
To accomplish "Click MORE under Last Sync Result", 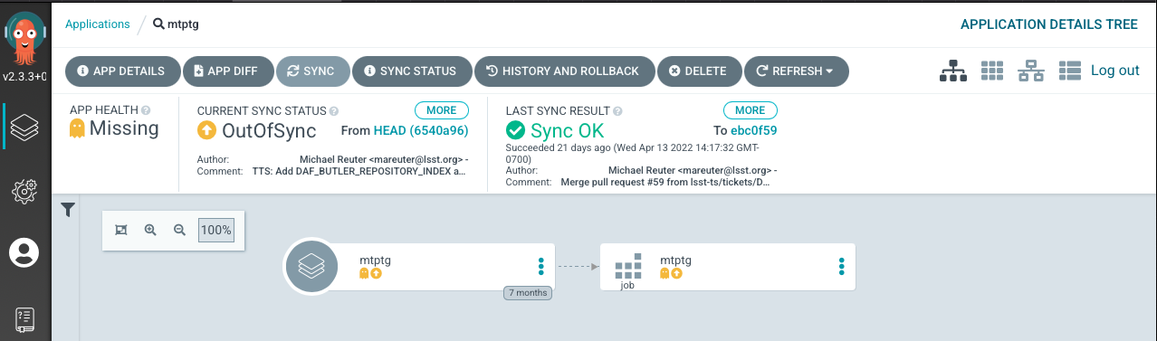I will (750, 110).
